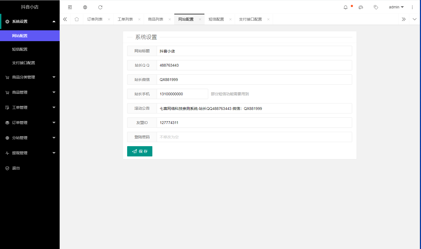Close the 短信配置 tab

[230, 19]
